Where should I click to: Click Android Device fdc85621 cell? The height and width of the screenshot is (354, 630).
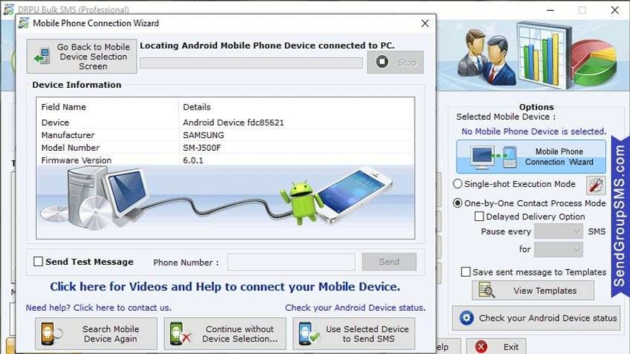[233, 122]
